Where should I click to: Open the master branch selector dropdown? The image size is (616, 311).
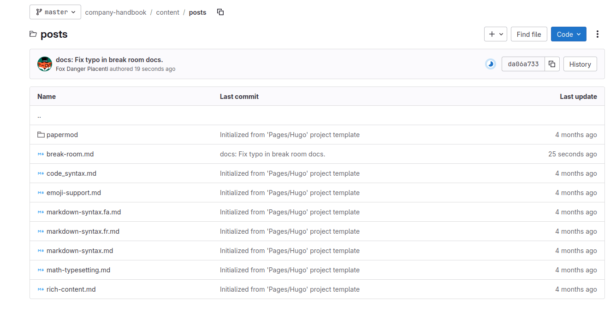55,12
